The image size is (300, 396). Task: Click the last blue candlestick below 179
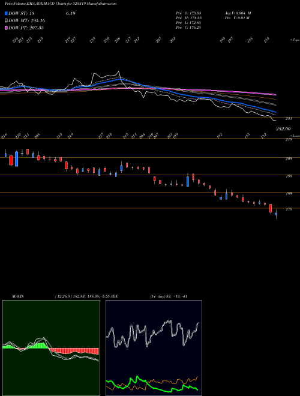[x=276, y=214]
